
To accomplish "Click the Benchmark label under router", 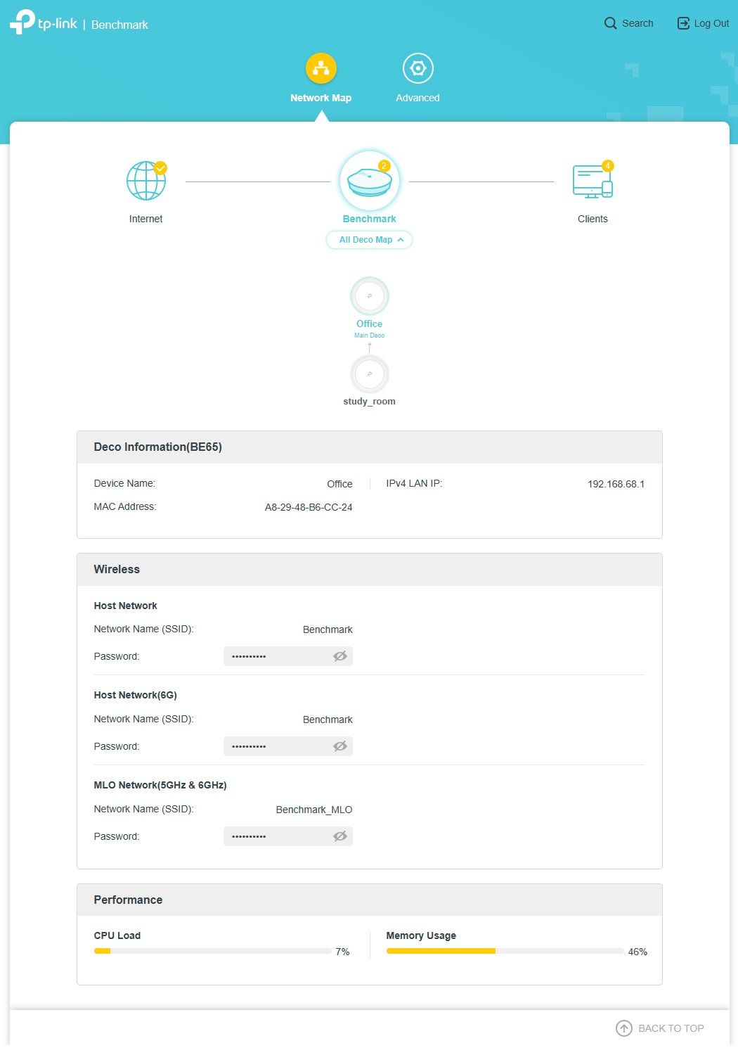I will click(x=370, y=219).
